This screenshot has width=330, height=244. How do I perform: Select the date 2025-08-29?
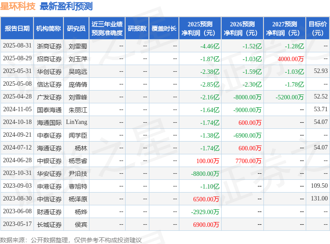(x=17, y=58)
